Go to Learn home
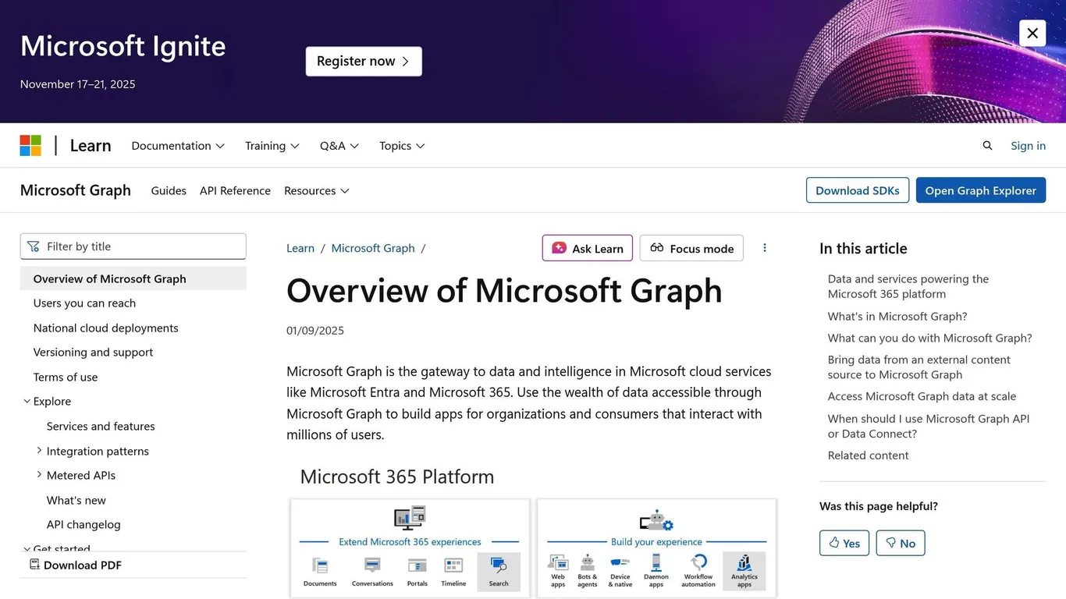Image resolution: width=1066 pixels, height=599 pixels. (x=91, y=146)
